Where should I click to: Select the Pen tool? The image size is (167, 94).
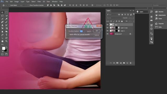point(2,35)
